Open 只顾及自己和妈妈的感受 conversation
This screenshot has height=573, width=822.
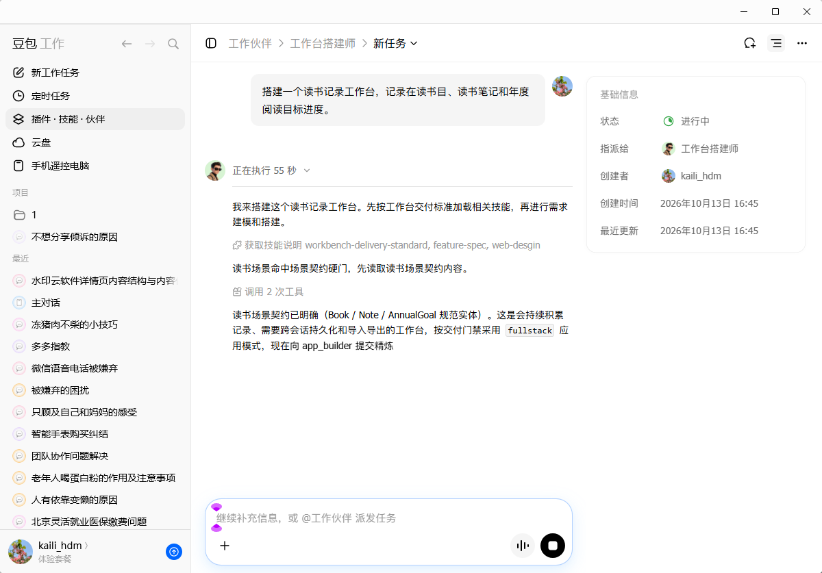click(x=95, y=412)
